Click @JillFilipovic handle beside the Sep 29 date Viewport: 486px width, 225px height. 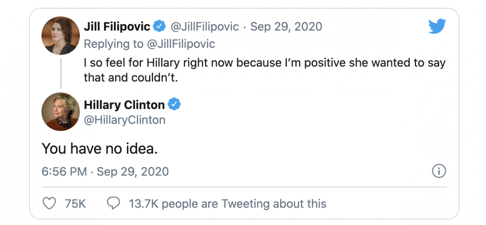click(205, 27)
